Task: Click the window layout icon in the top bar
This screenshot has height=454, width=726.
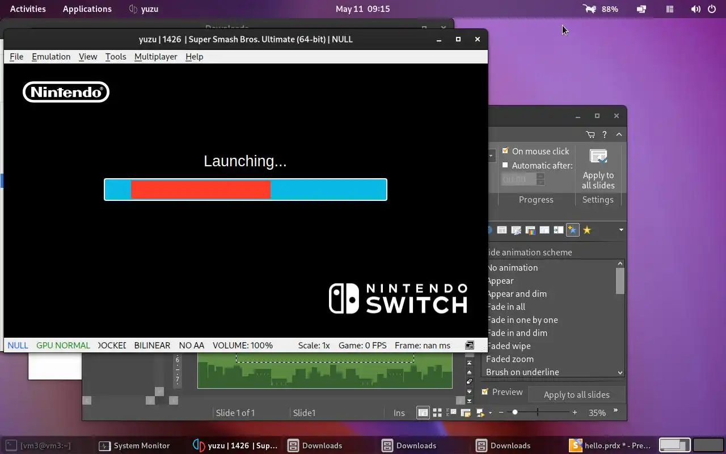Action: pyautogui.click(x=670, y=9)
